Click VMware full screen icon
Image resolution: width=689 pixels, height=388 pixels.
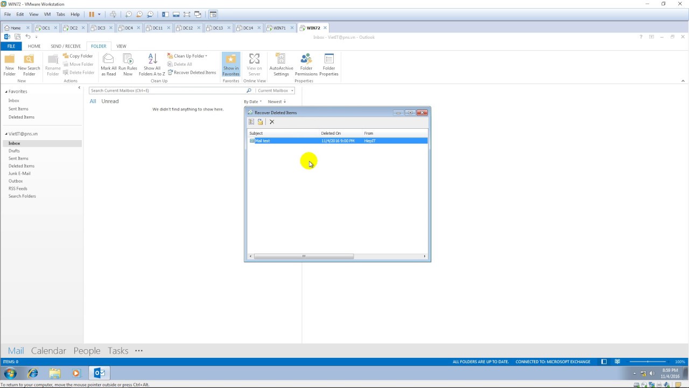tap(187, 15)
